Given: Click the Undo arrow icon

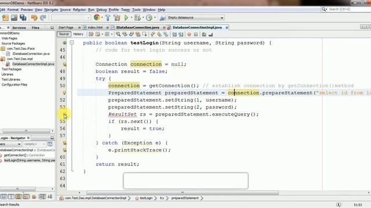Looking at the screenshot, I should [x=34, y=18].
